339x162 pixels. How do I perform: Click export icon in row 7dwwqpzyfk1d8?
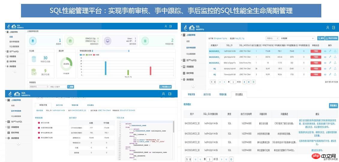coord(335,74)
